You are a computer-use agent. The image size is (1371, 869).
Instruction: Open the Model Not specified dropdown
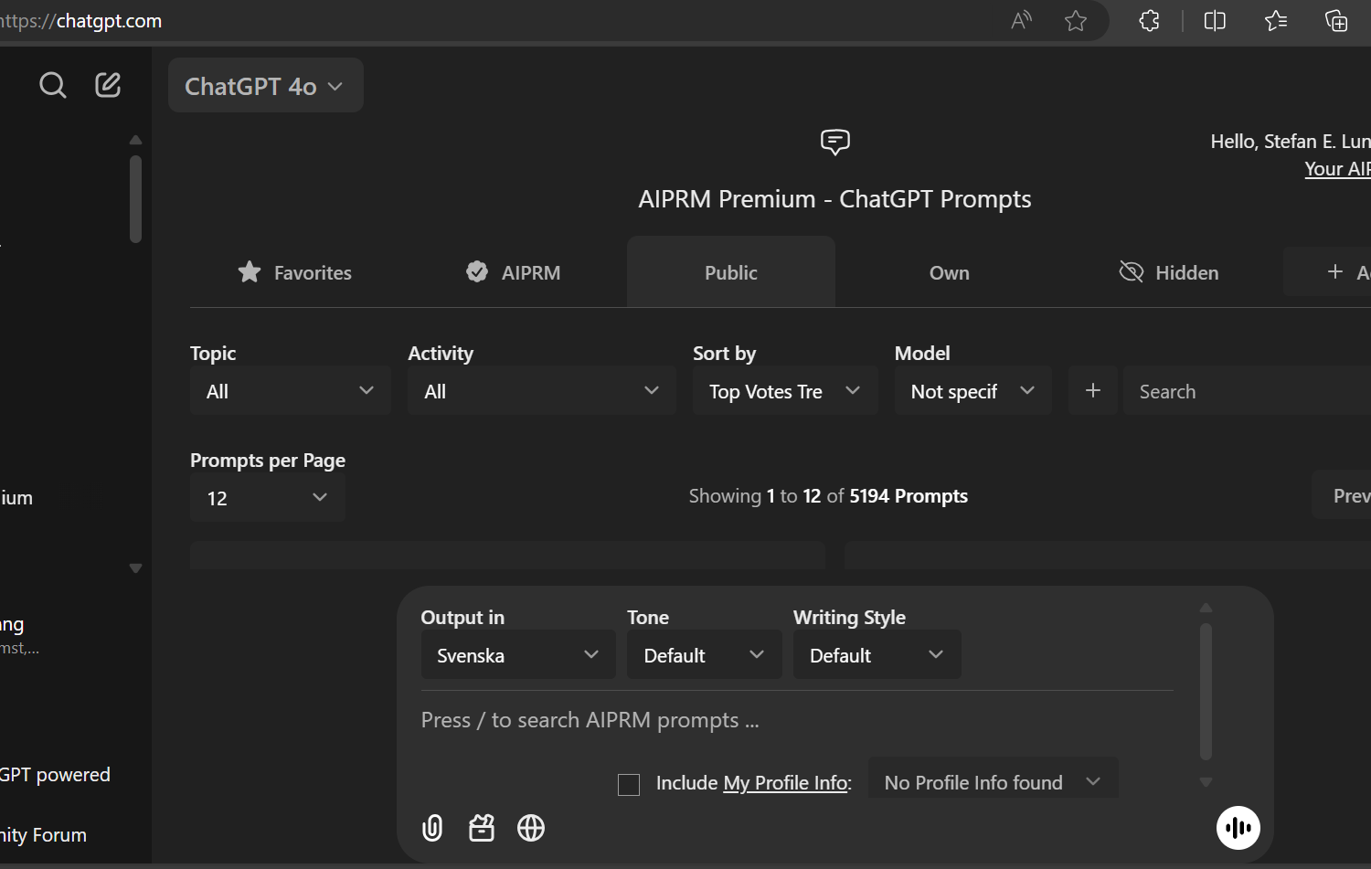click(973, 391)
